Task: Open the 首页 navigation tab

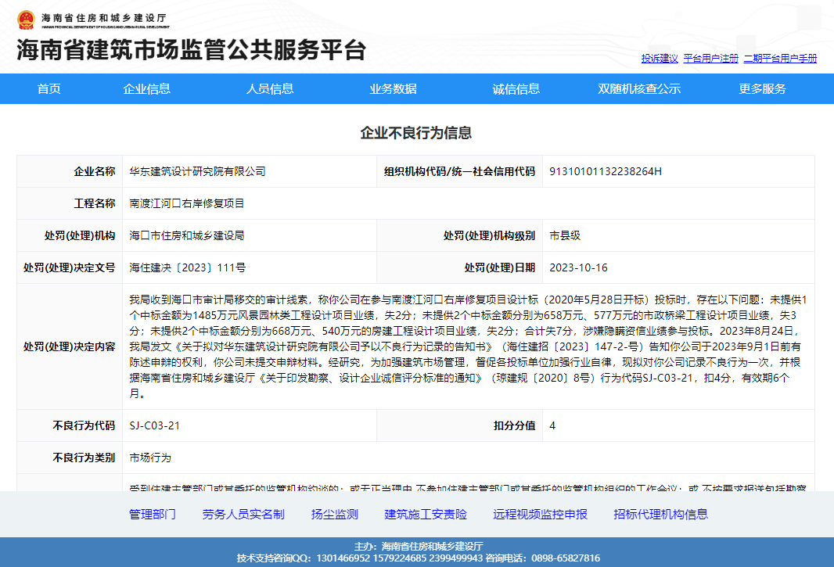Action: [x=49, y=88]
